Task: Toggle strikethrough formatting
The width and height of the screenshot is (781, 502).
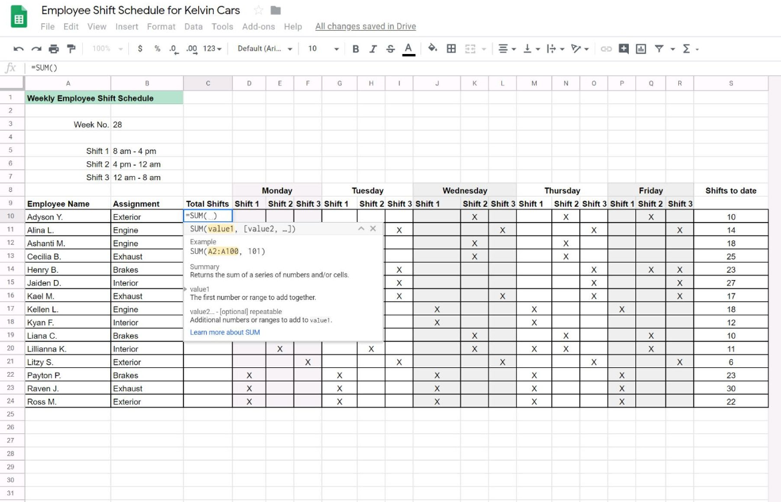Action: 390,49
